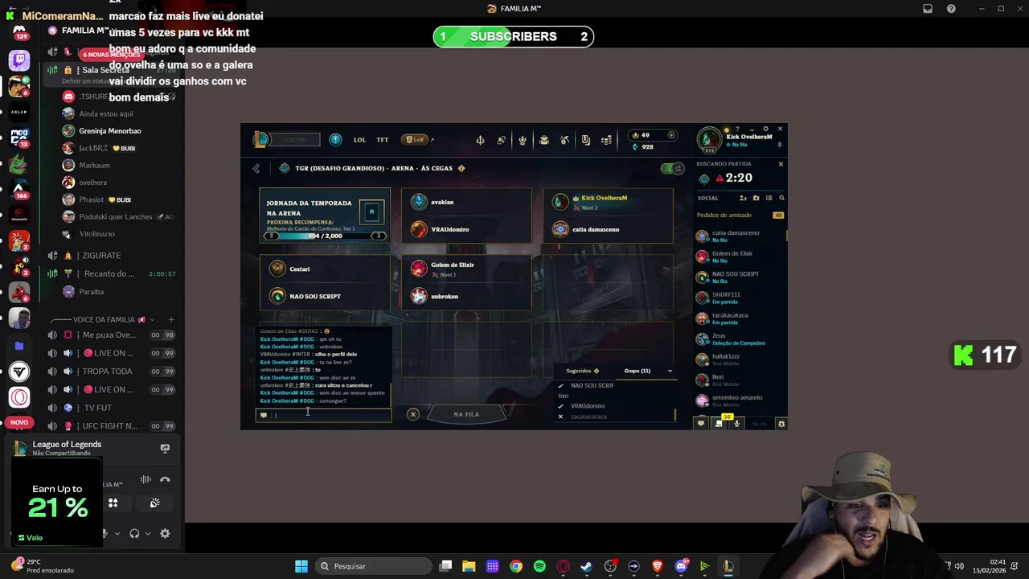Viewport: 1029px width, 579px height.
Task: Open the Grupo (11) invite tab
Action: tap(637, 371)
